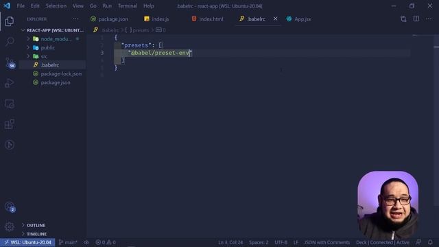Click the presets breadcrumb item
Image resolution: width=439 pixels, height=247 pixels.
[x=137, y=30]
